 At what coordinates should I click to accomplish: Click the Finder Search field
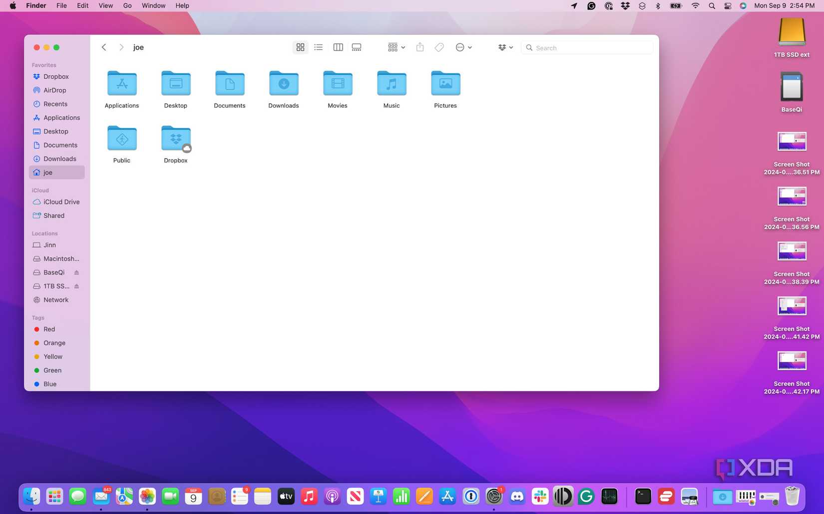point(587,48)
